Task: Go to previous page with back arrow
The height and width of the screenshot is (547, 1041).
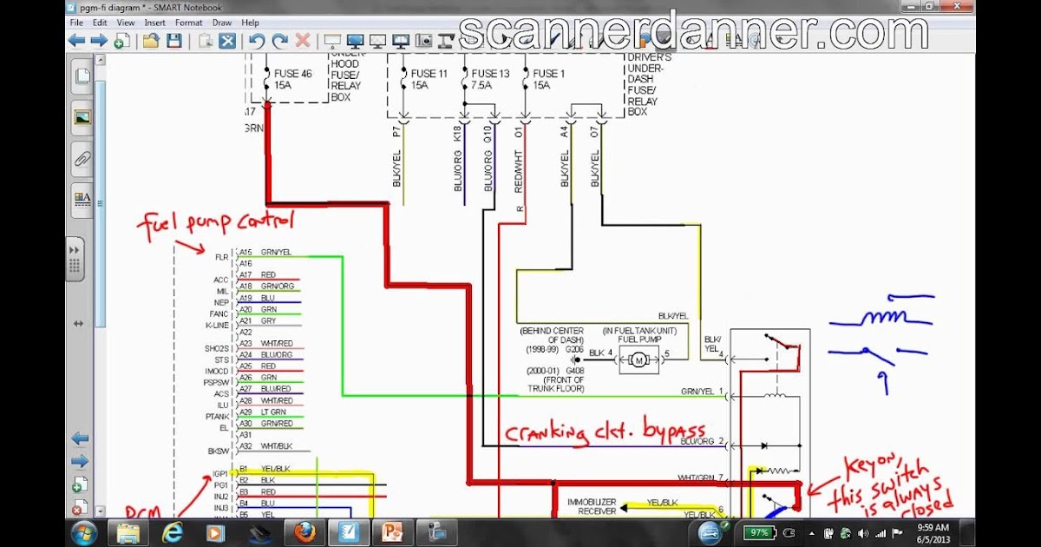Action: (77, 41)
